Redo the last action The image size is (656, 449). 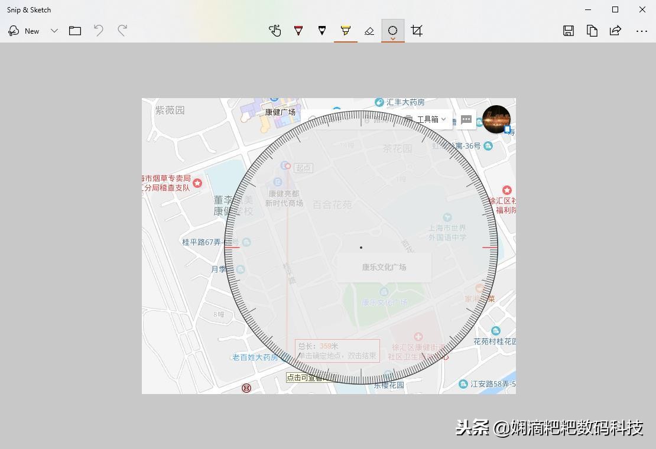[x=122, y=31]
